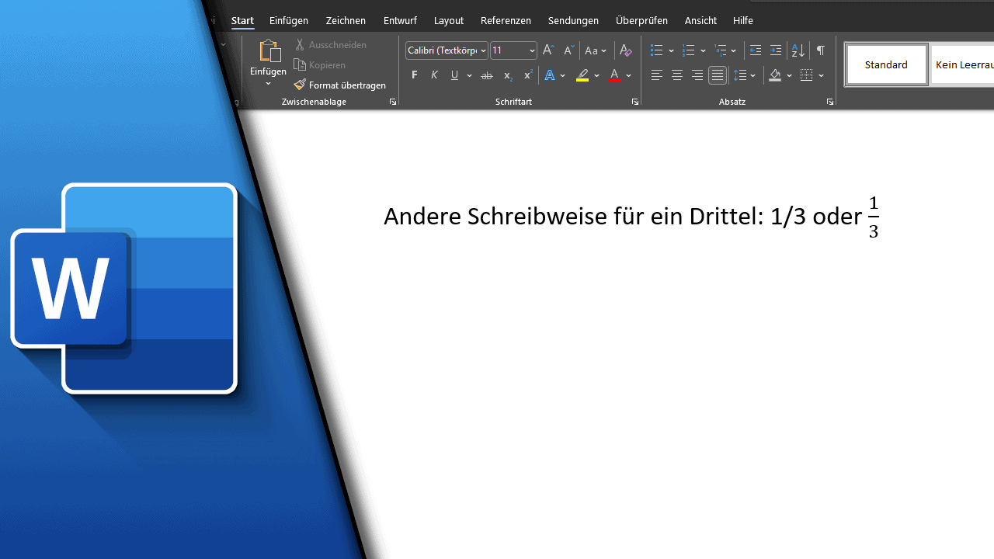Apply subscript formatting
This screenshot has width=994, height=559.
click(x=506, y=75)
